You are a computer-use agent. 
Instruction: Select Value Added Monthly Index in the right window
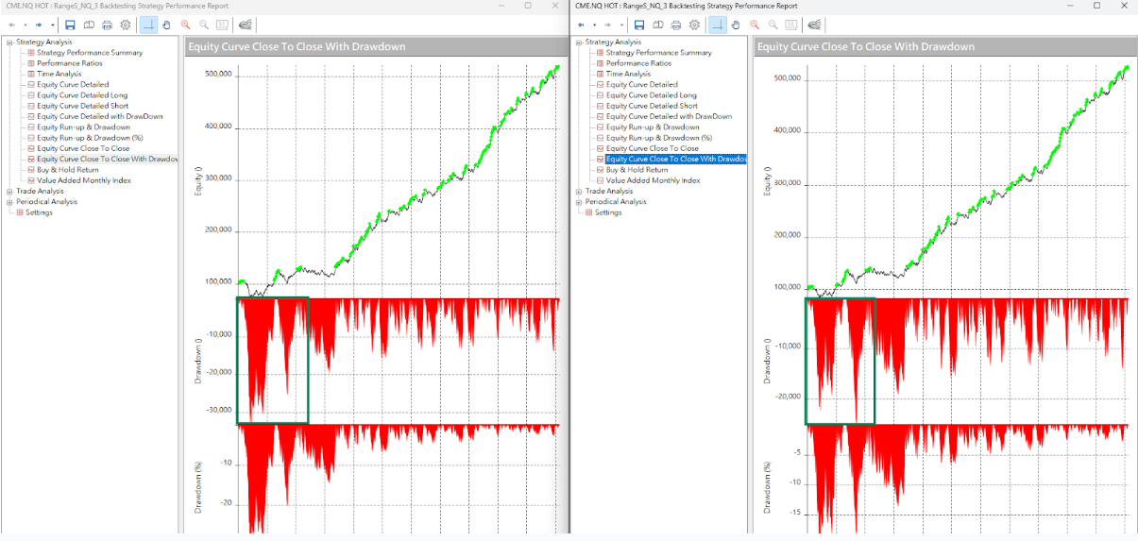click(x=654, y=180)
